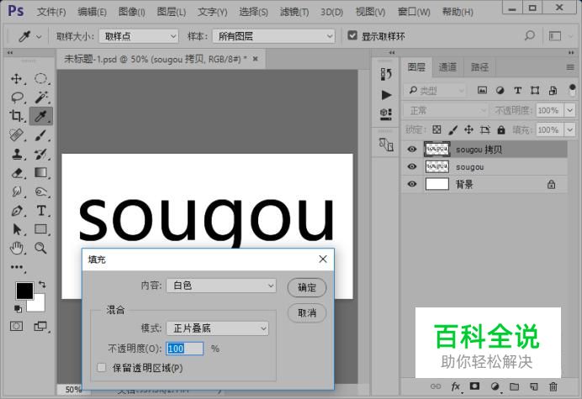The image size is (582, 399).
Task: Select the Hand tool
Action: (17, 248)
